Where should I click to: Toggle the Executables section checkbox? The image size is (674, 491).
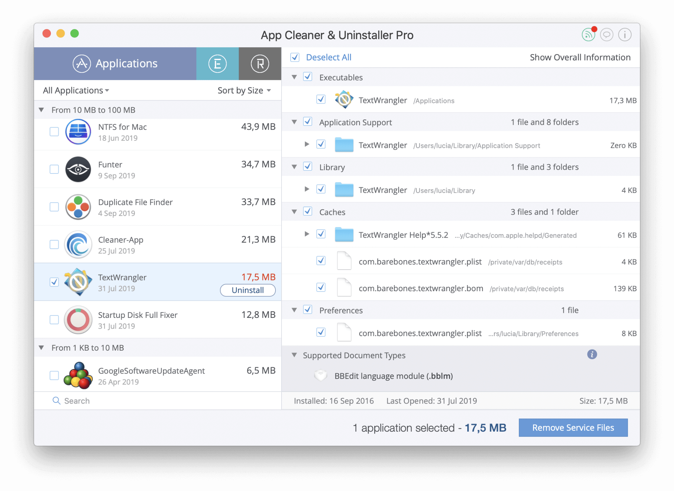pyautogui.click(x=308, y=77)
